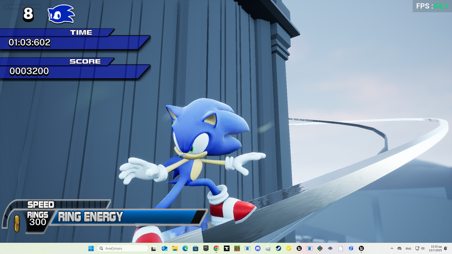Show hidden system tray icons
452x254 pixels.
tap(392, 248)
